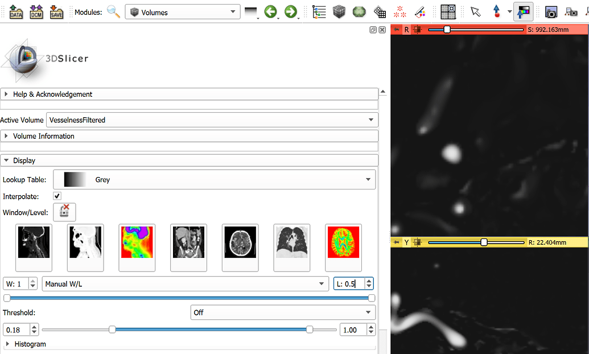The height and width of the screenshot is (354, 589).
Task: Open module finder magnifying glass
Action: (113, 11)
